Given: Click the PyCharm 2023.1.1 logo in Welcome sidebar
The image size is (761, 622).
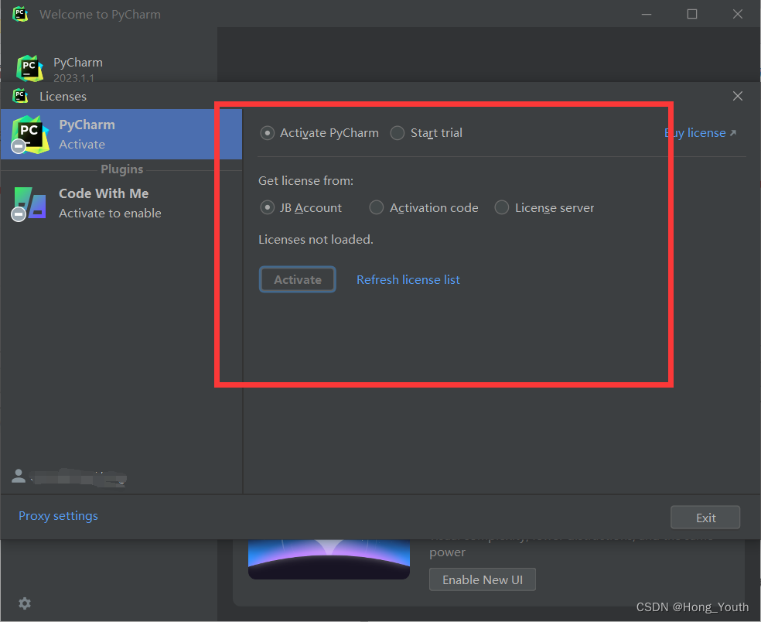Looking at the screenshot, I should 29,68.
